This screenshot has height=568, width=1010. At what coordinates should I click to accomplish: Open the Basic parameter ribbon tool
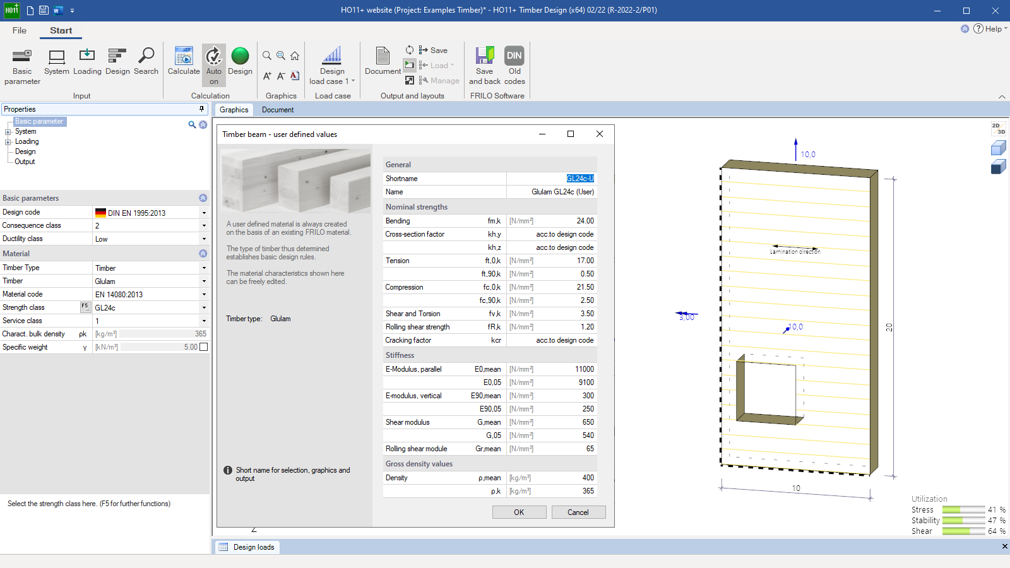(x=22, y=66)
